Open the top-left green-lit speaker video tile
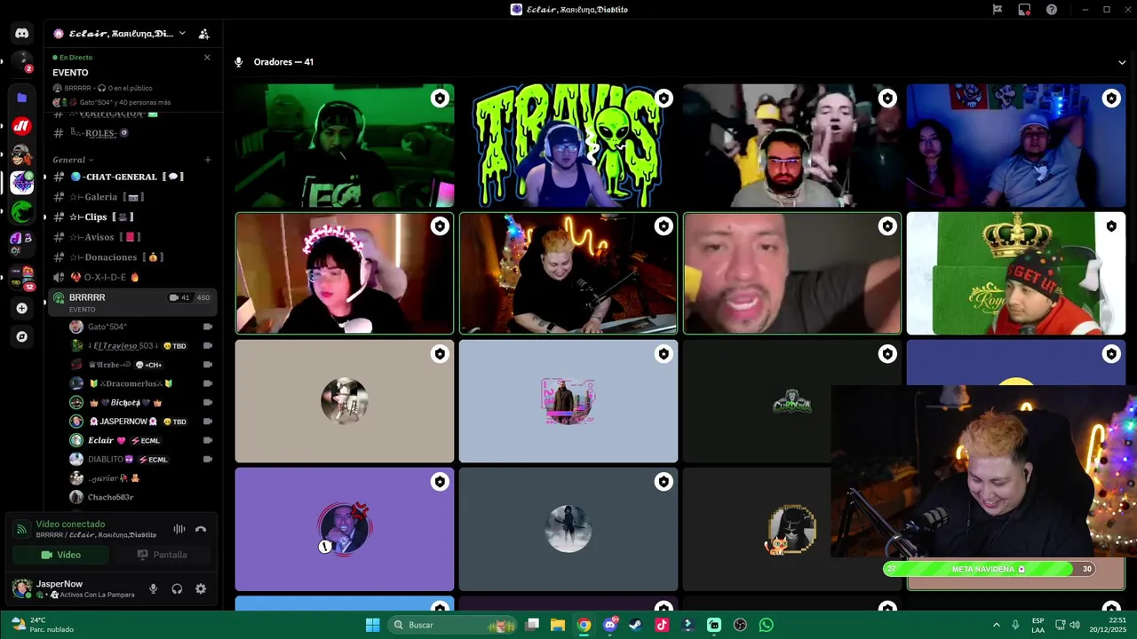Image resolution: width=1137 pixels, height=639 pixels. pos(345,146)
